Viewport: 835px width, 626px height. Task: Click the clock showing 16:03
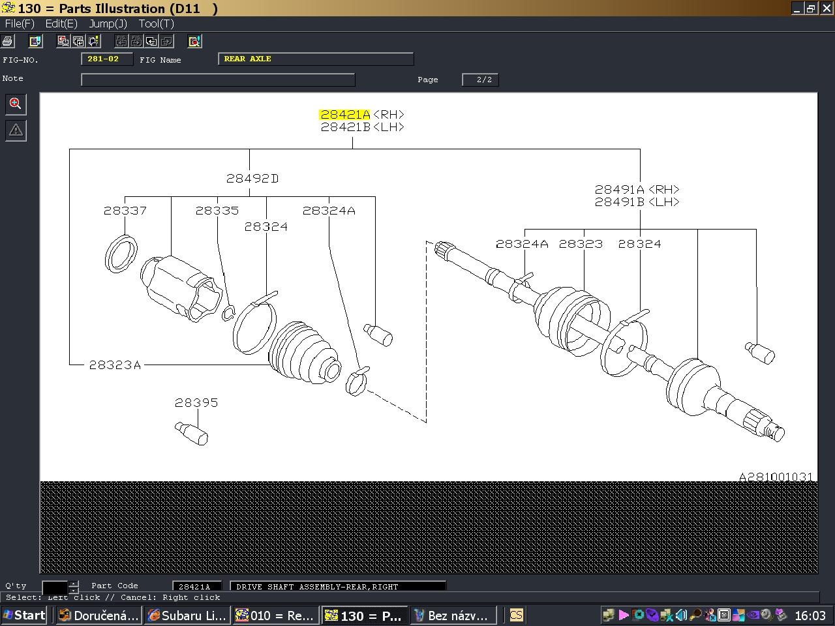(x=810, y=616)
